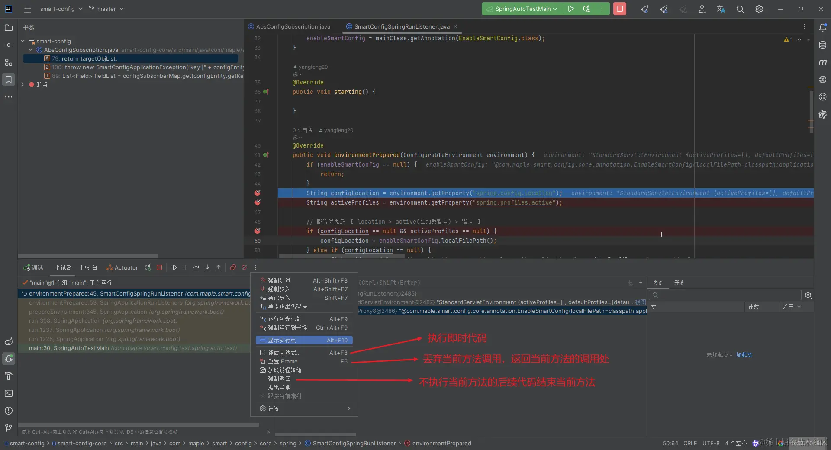This screenshot has height=450, width=831.
Task: Open the Project tool window folder icon
Action: point(8,28)
